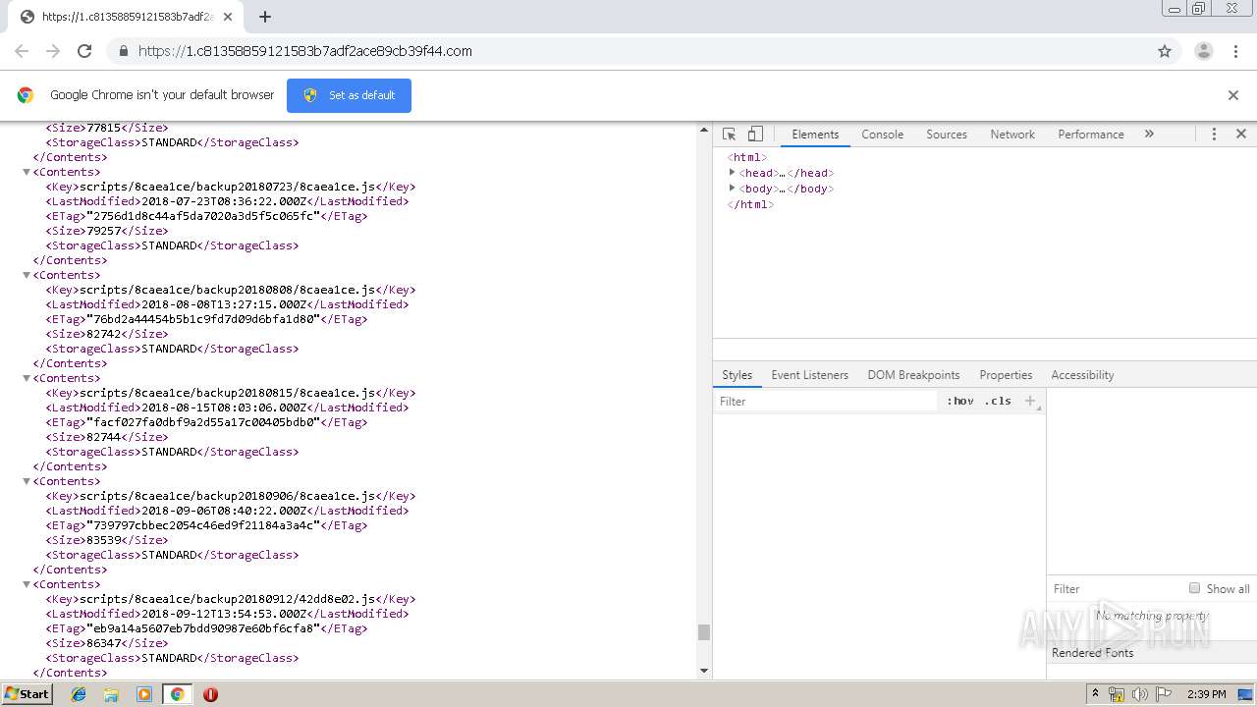Click ETag value starting with 739797cbbec
Viewport: 1257px width, 707px height.
[203, 525]
